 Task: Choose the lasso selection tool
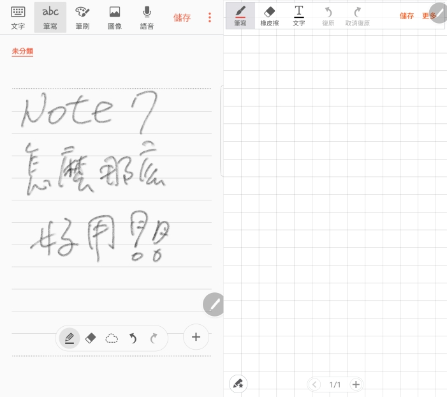point(112,338)
